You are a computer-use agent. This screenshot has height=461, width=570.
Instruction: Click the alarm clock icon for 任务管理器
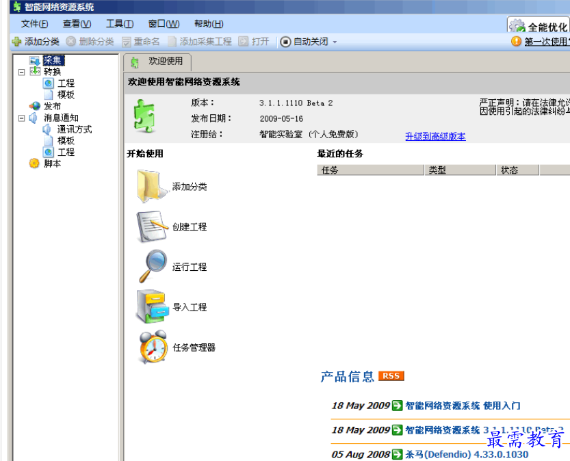[x=153, y=347]
